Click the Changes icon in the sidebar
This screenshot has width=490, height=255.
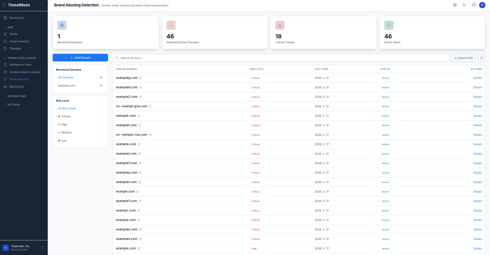pyautogui.click(x=5, y=48)
